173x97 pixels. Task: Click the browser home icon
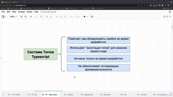tap(11, 5)
